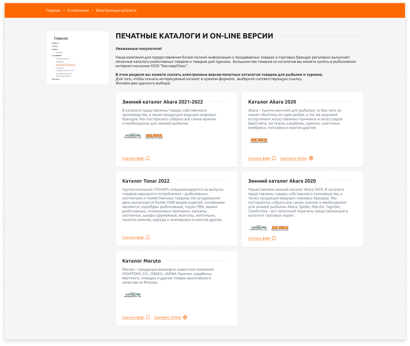Click file icon in Зимний каталог Akara 2020 card
The height and width of the screenshot is (346, 410).
pyautogui.click(x=274, y=238)
